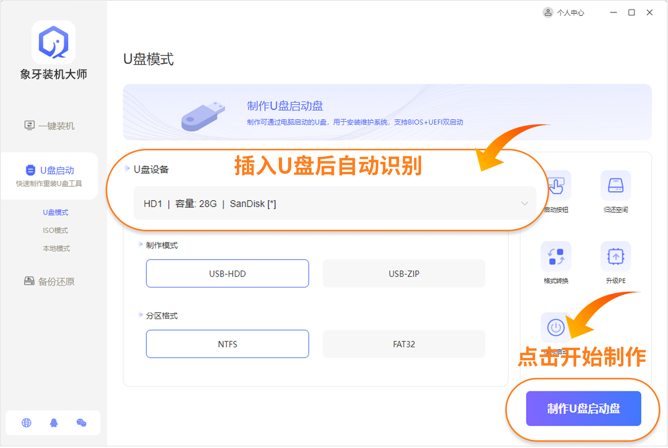The width and height of the screenshot is (668, 448).
Task: Open the website globe icon
Action: (27, 423)
